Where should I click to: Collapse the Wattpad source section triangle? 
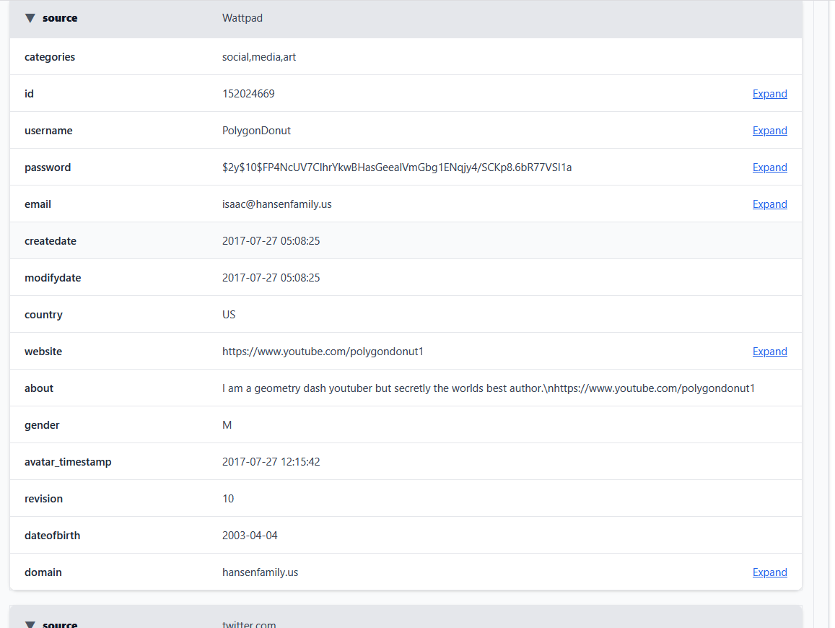30,18
